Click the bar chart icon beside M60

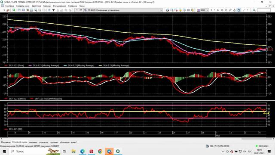[x=198, y=10]
